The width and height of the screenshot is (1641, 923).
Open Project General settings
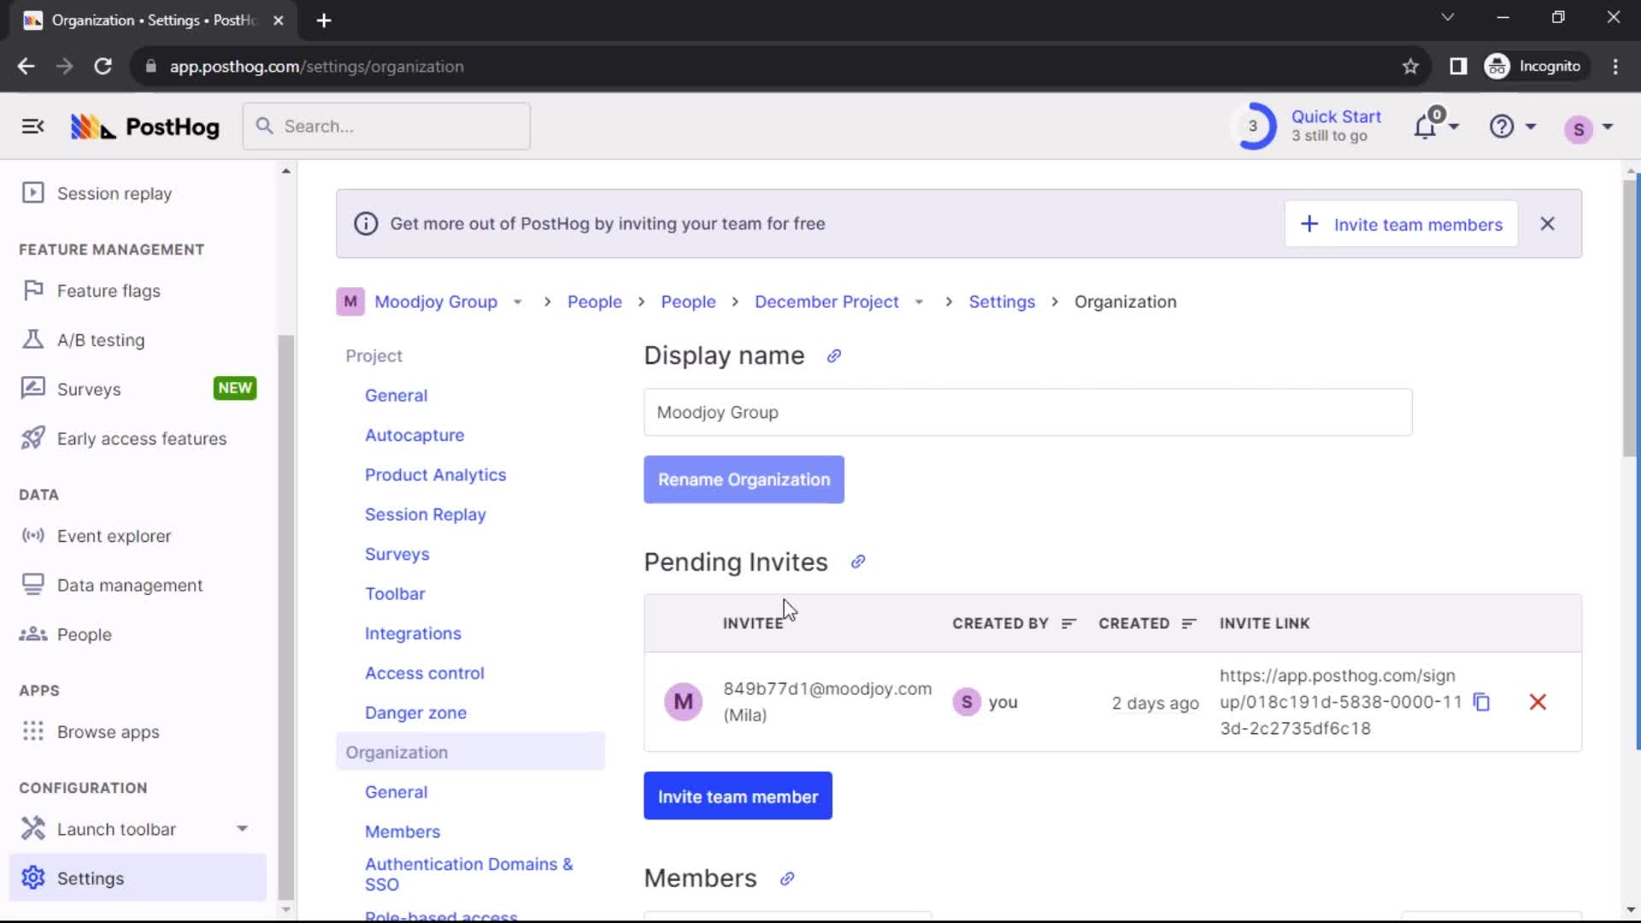pos(396,396)
